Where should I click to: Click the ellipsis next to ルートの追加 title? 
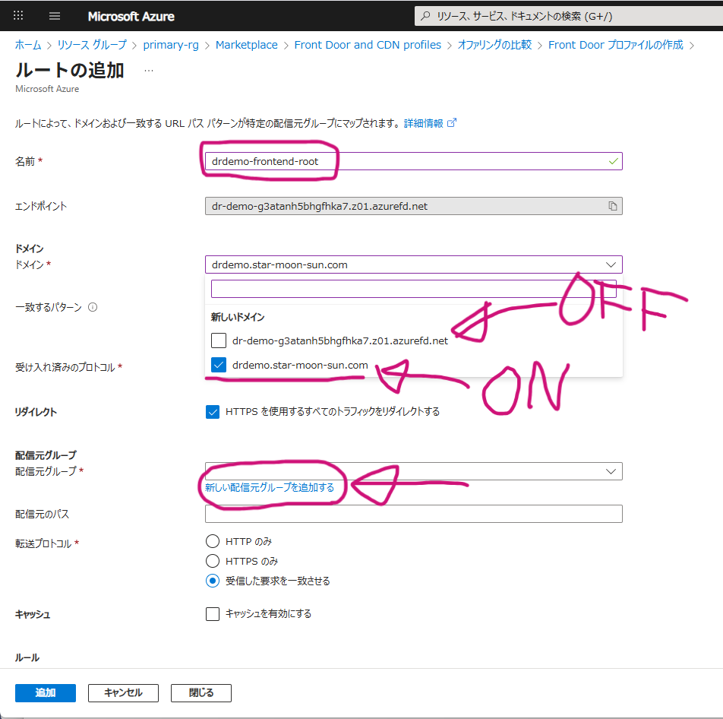(149, 71)
